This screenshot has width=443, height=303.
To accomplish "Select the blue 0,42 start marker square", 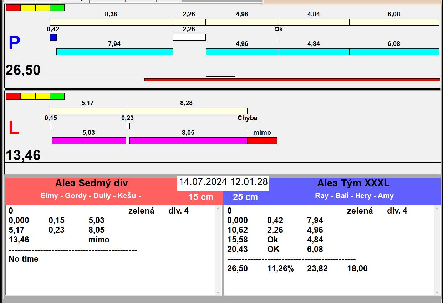I will click(x=53, y=37).
